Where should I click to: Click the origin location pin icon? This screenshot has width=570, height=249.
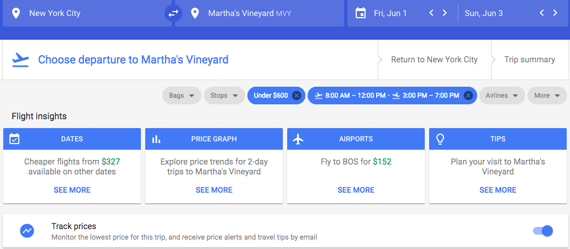pyautogui.click(x=15, y=13)
